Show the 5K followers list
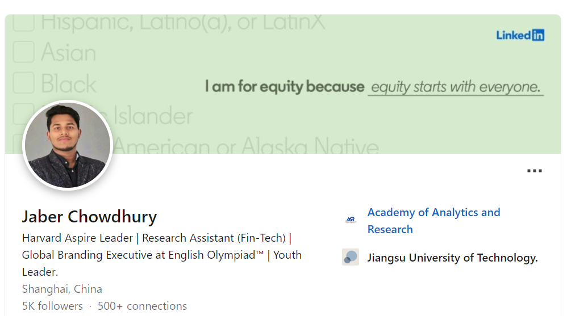This screenshot has width=567, height=316. point(52,306)
